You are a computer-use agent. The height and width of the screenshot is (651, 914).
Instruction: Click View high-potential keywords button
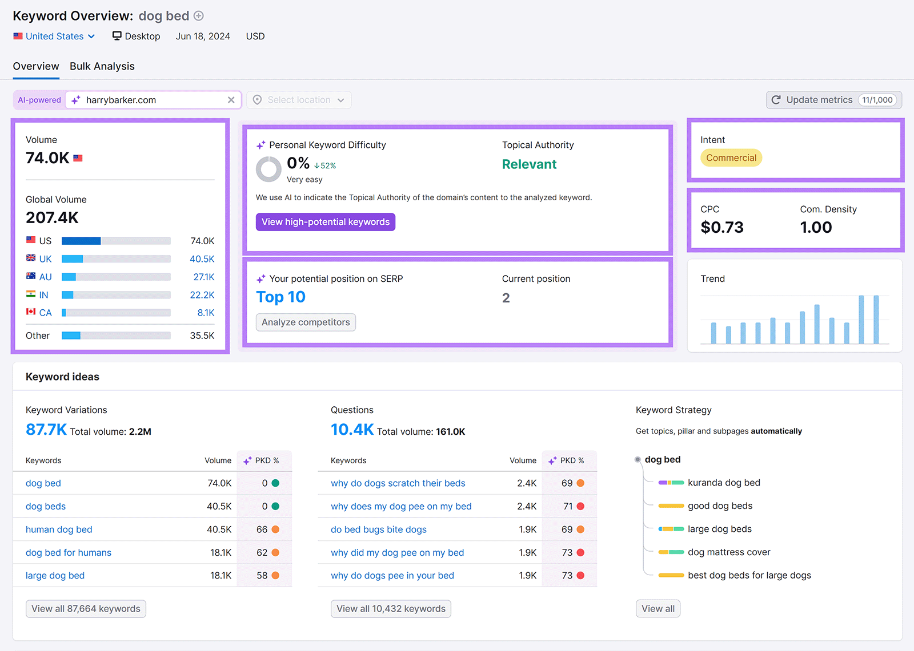tap(326, 222)
